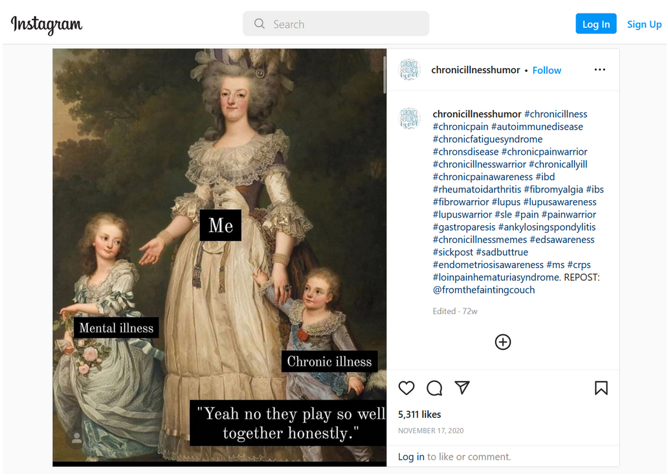The height and width of the screenshot is (476, 668).
Task: Click the heart Like icon
Action: pos(406,388)
